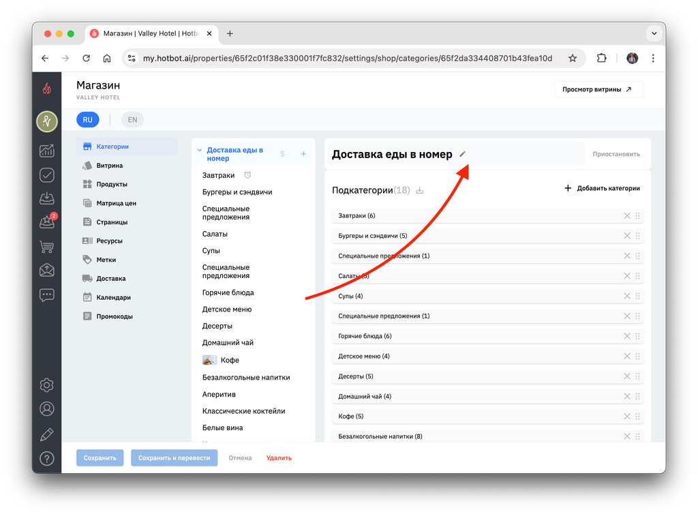698x516 pixels.
Task: Click the Сохранить button
Action: click(100, 458)
